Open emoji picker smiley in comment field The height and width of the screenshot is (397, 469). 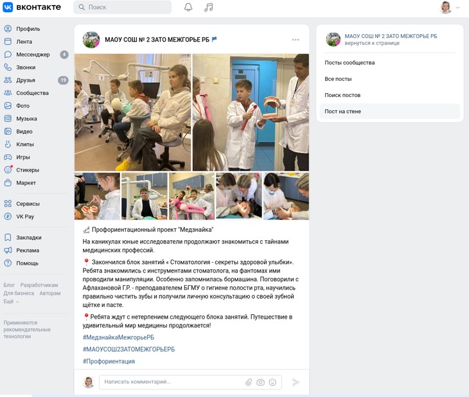(272, 382)
